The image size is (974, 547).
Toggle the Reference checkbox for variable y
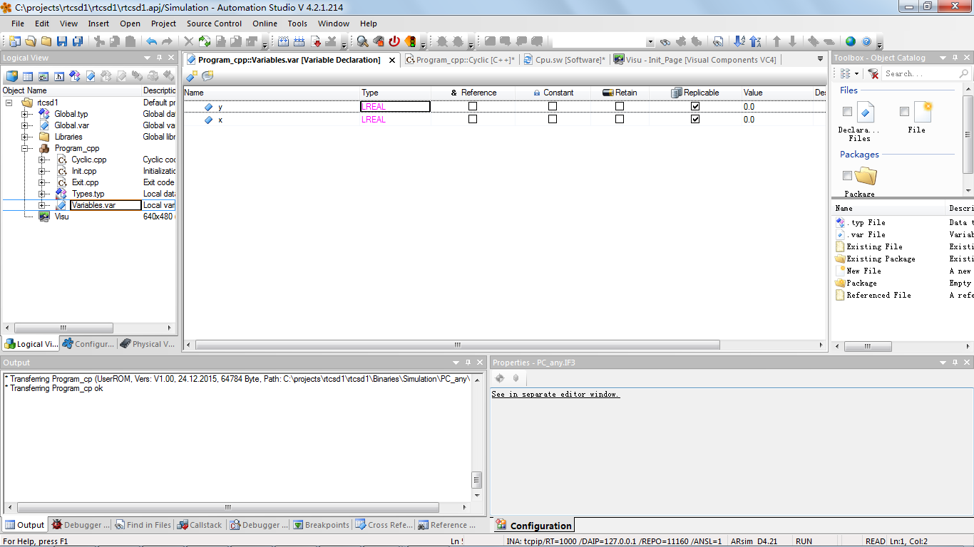click(x=473, y=106)
